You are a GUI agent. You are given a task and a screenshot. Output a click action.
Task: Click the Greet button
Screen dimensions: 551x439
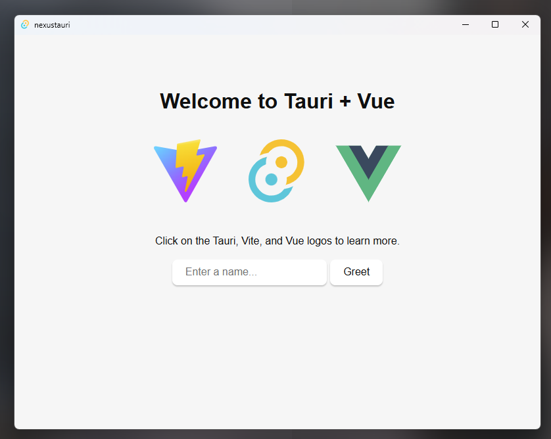(x=356, y=272)
